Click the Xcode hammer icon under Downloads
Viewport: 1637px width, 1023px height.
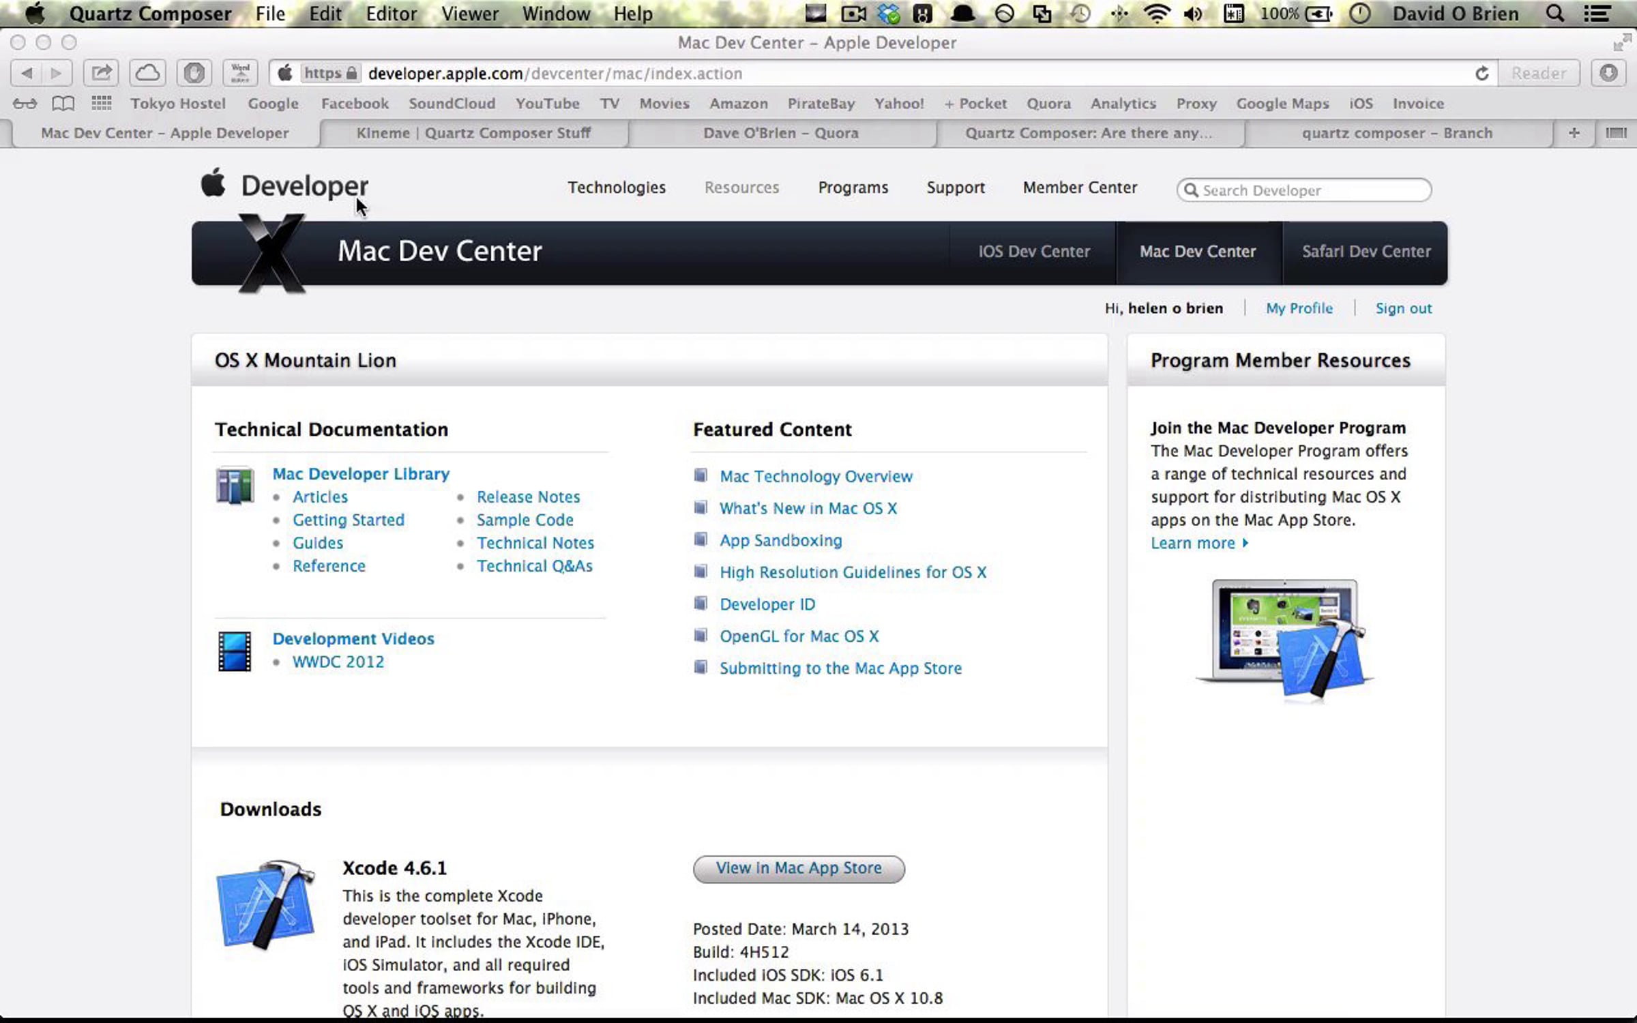click(x=266, y=904)
